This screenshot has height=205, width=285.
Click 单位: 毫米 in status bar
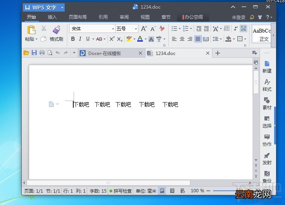tap(146, 191)
